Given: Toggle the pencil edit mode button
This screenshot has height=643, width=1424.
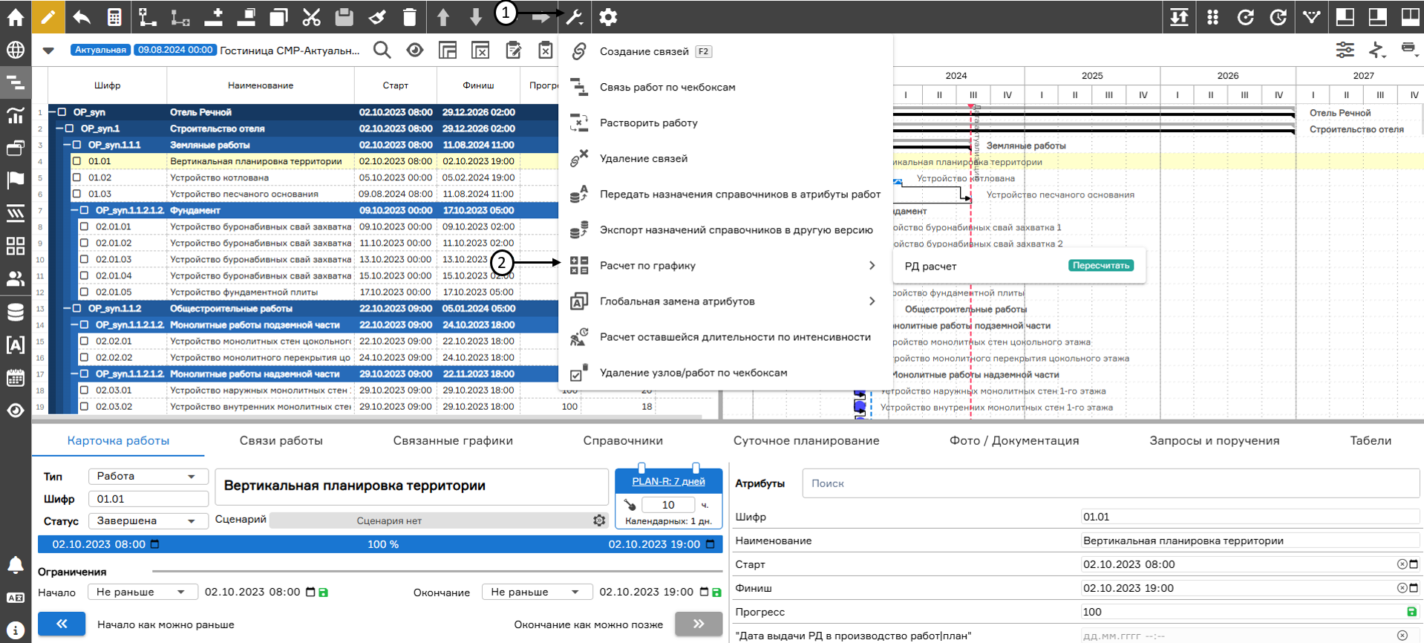Looking at the screenshot, I should coord(48,17).
